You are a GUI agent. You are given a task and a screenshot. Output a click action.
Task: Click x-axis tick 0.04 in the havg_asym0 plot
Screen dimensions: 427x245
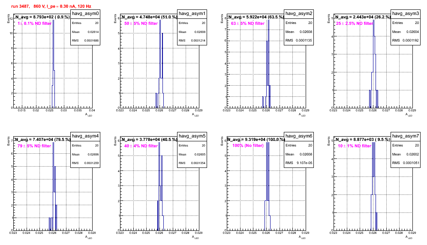click(92, 111)
